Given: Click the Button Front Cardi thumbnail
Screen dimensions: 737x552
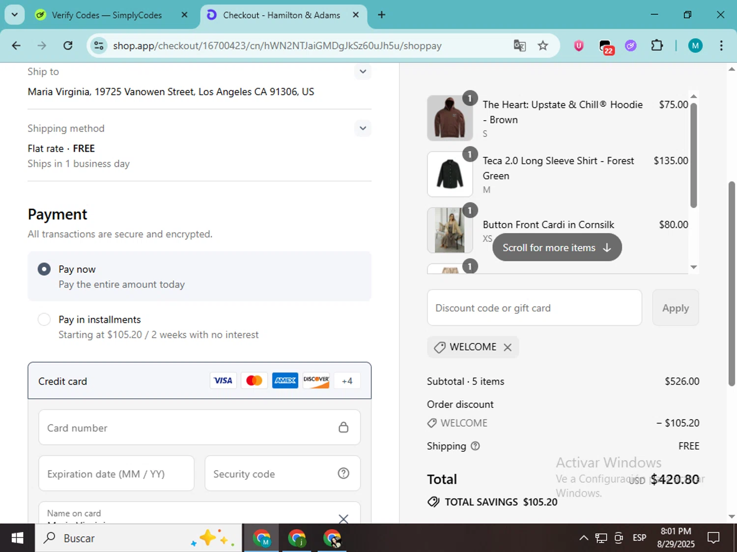Looking at the screenshot, I should click(450, 230).
